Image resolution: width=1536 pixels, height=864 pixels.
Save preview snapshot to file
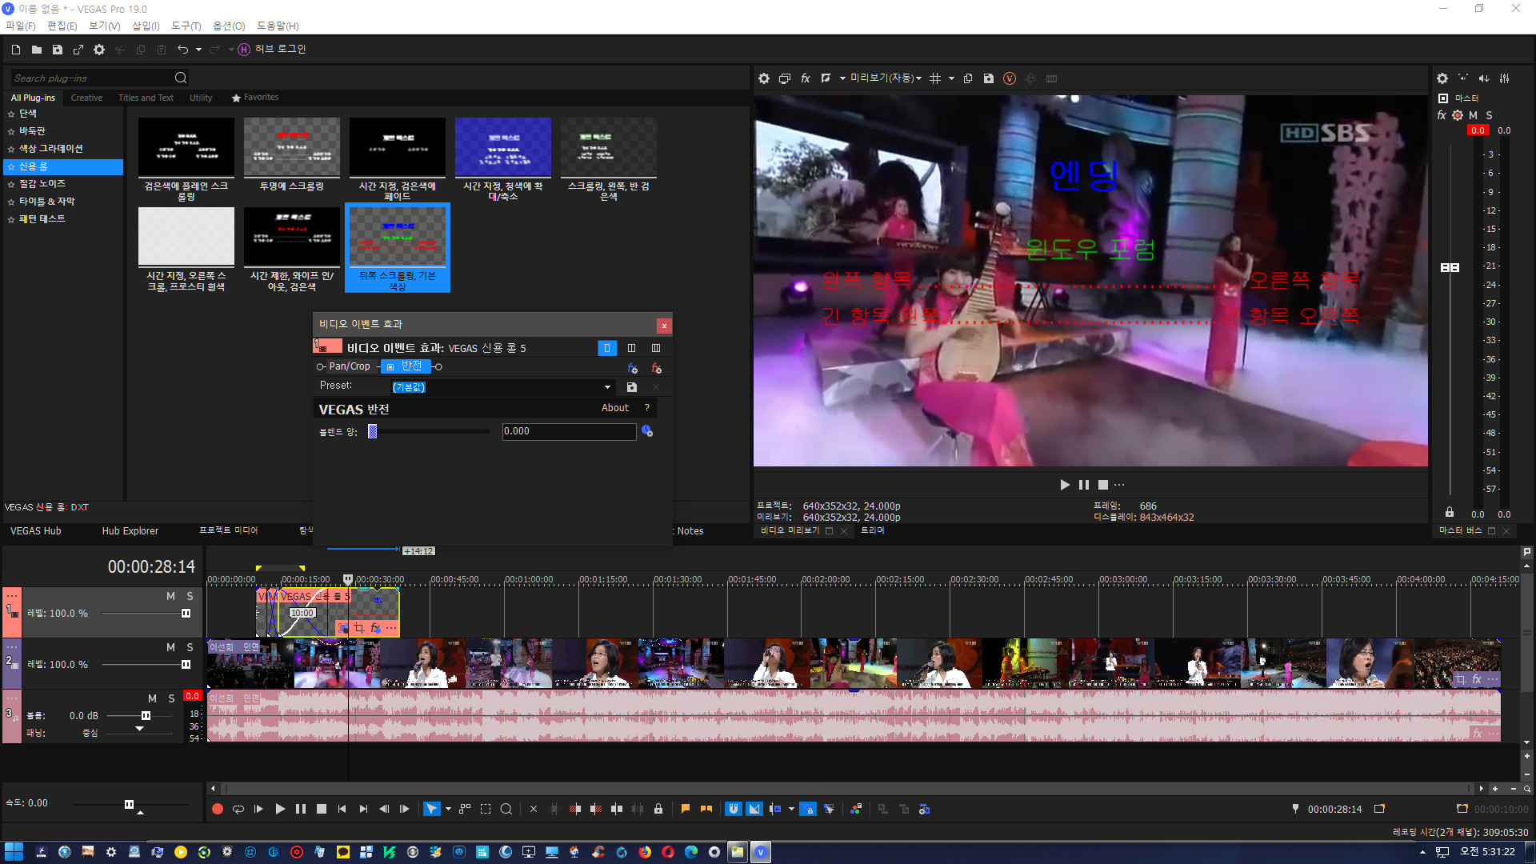pyautogui.click(x=989, y=78)
